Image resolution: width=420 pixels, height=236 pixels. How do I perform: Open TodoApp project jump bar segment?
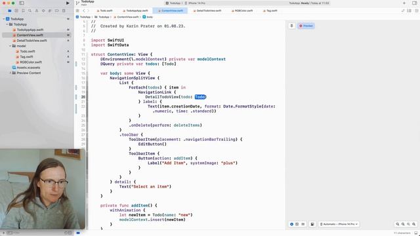tap(83, 17)
